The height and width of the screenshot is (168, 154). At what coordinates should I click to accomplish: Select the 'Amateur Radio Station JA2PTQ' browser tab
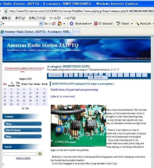point(36,32)
